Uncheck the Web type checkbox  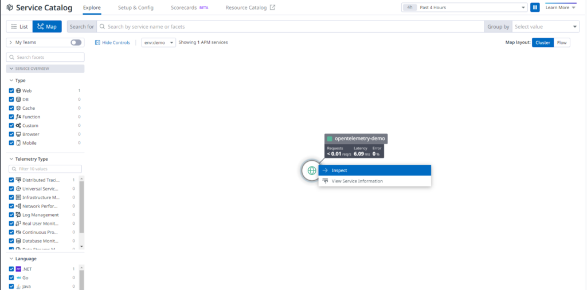point(11,91)
